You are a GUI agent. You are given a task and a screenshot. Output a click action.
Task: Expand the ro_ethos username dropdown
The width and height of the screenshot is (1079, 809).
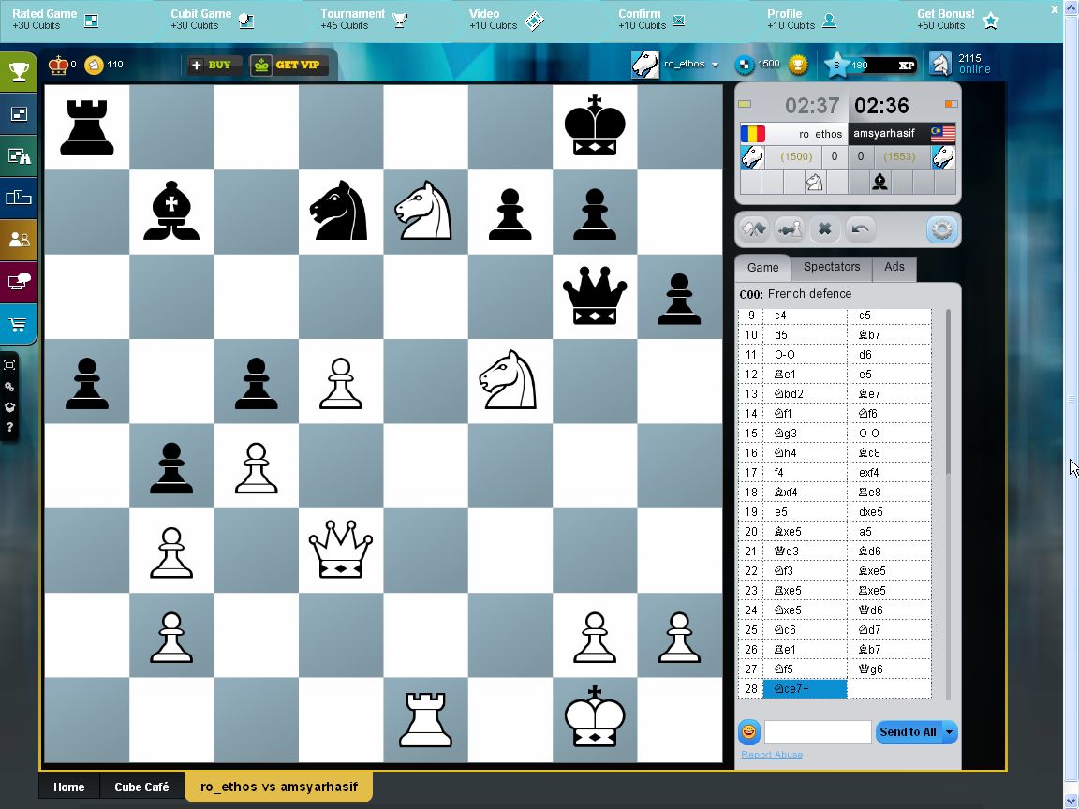[717, 65]
